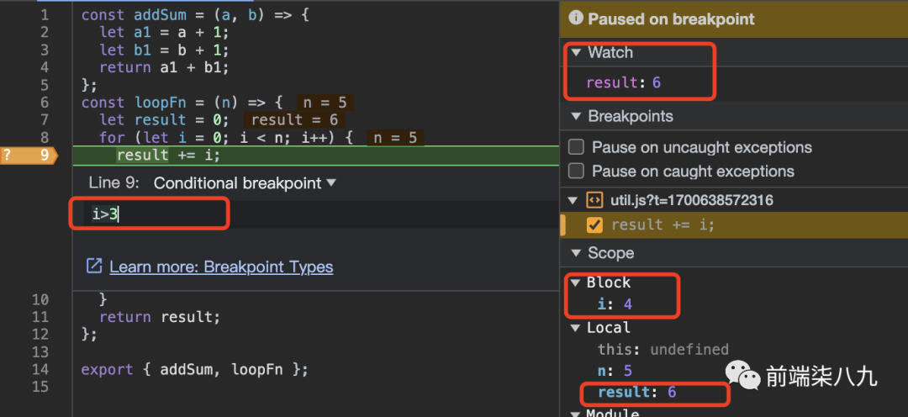
Task: Enable Pause on uncaught exceptions
Action: [576, 147]
